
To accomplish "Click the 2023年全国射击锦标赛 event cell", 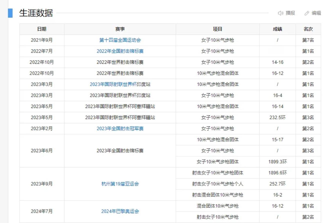I will click(120, 151).
